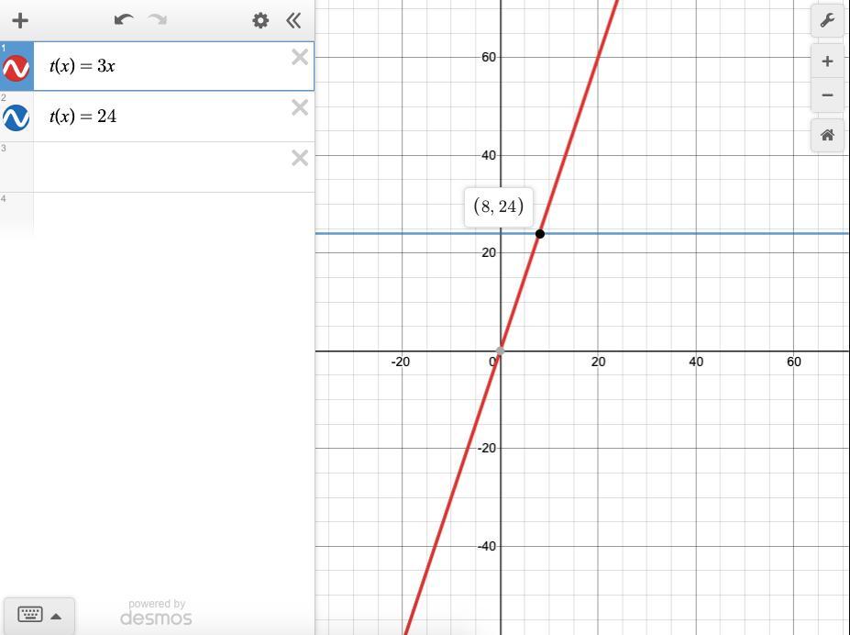The image size is (850, 635).
Task: Click the grayed redo arrow
Action: coord(158,20)
